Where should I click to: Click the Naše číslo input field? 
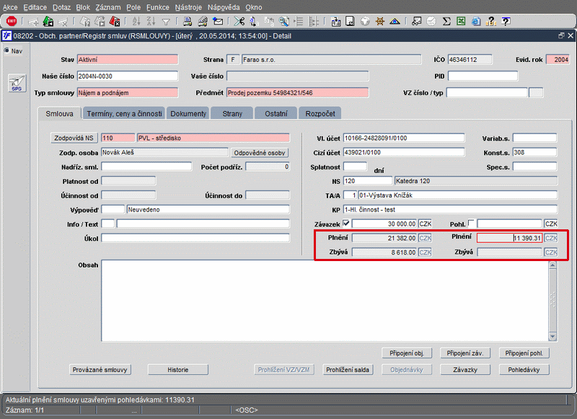tap(126, 76)
